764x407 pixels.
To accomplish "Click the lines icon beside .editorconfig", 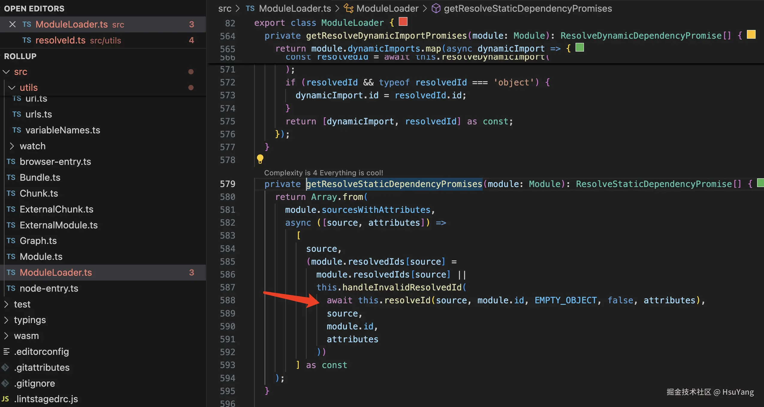I will click(6, 352).
